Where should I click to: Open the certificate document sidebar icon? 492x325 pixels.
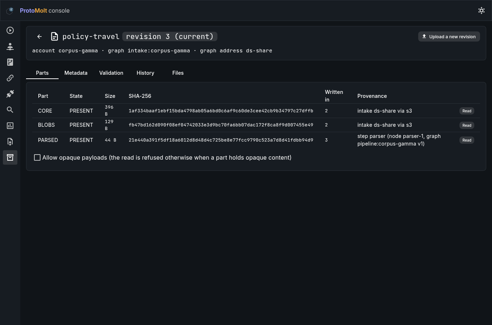point(10,142)
